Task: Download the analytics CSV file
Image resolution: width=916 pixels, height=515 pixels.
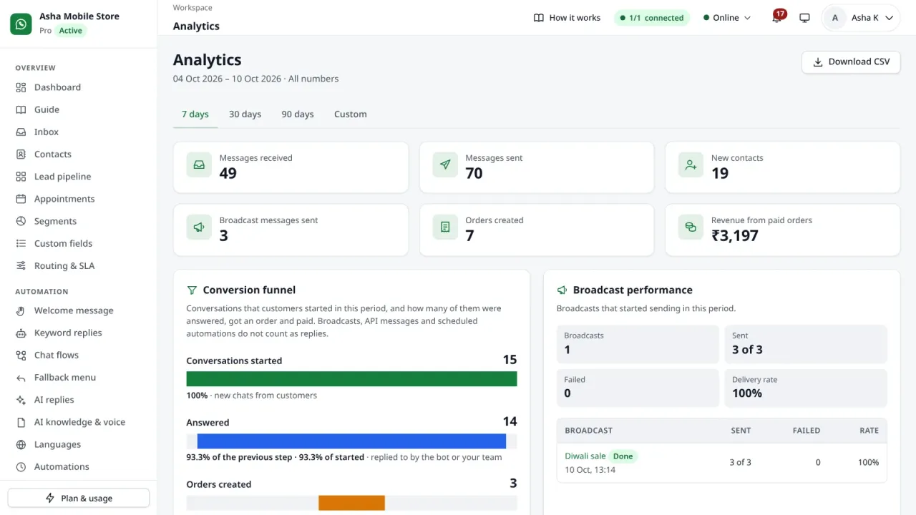Action: coord(851,62)
